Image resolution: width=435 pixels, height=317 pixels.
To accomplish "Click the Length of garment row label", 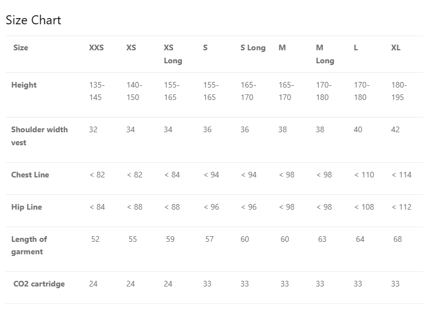I will click(x=29, y=246).
